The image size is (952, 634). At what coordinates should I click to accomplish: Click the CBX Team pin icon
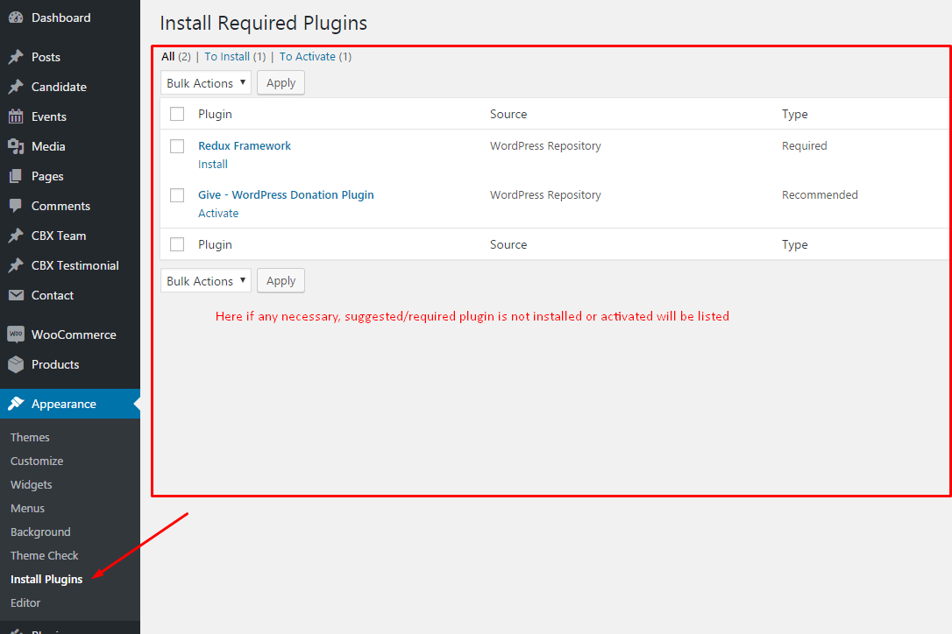pyautogui.click(x=16, y=236)
